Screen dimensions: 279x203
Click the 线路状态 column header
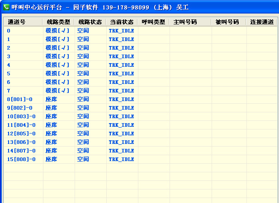click(x=90, y=22)
